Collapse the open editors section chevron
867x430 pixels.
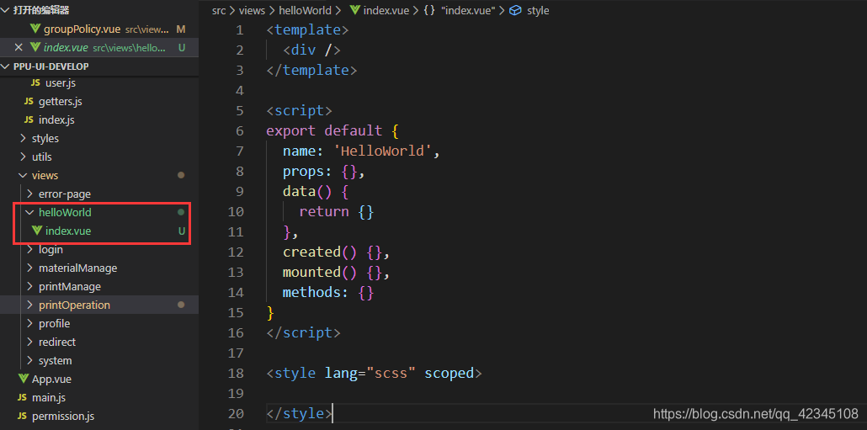[x=6, y=10]
